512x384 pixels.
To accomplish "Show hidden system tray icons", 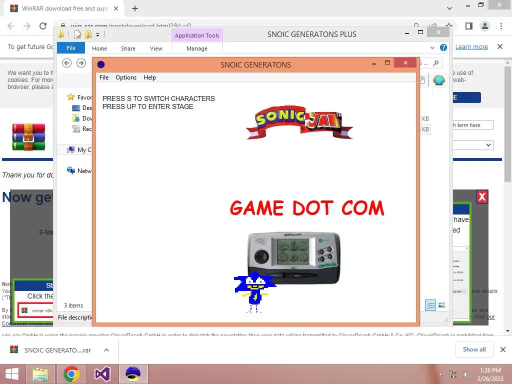I will point(441,374).
